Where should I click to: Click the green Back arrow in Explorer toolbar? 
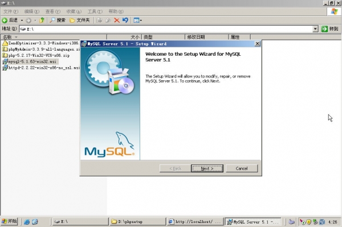coord(5,20)
